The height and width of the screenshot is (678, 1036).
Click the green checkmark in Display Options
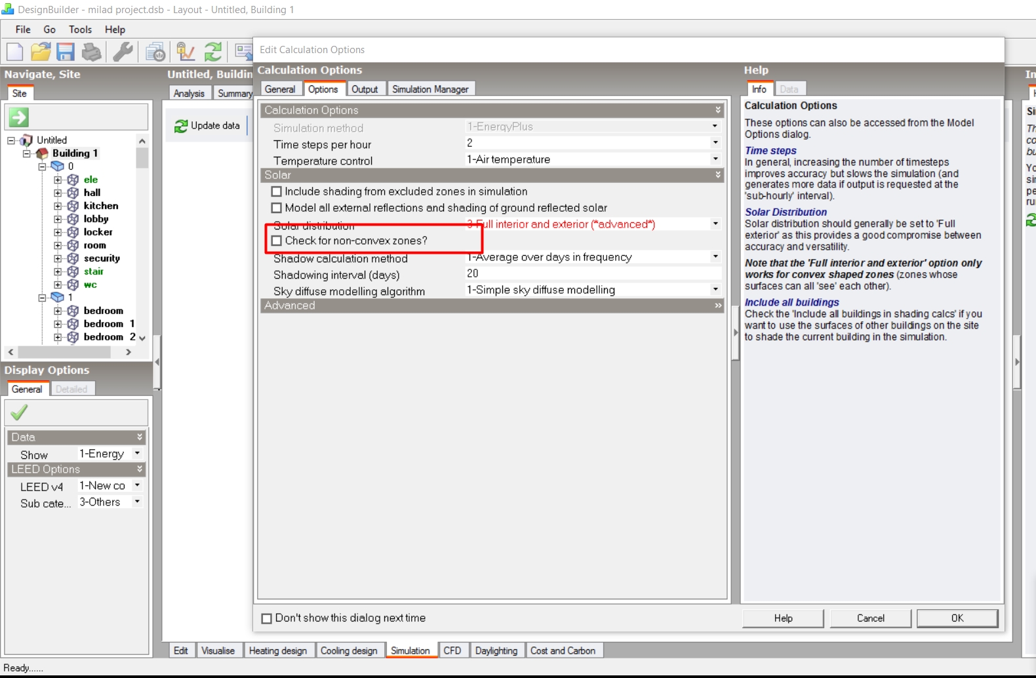(19, 412)
